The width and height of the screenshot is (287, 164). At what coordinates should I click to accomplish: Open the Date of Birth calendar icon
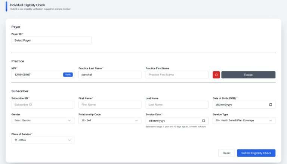[x=271, y=105]
